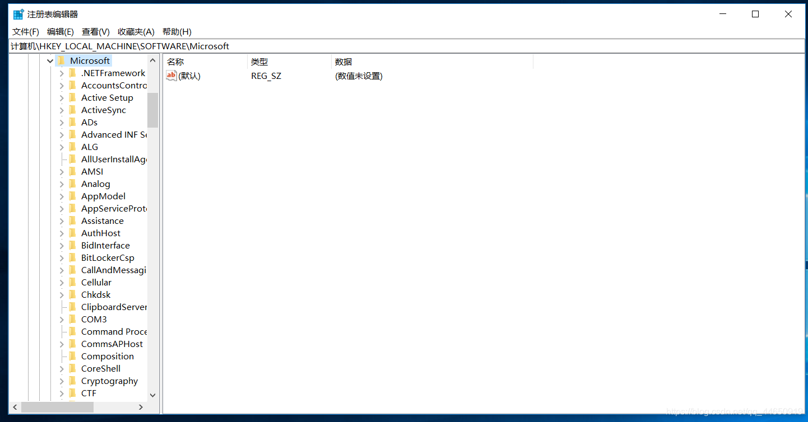Click the tree vertical scrollbar thumb

(x=153, y=110)
